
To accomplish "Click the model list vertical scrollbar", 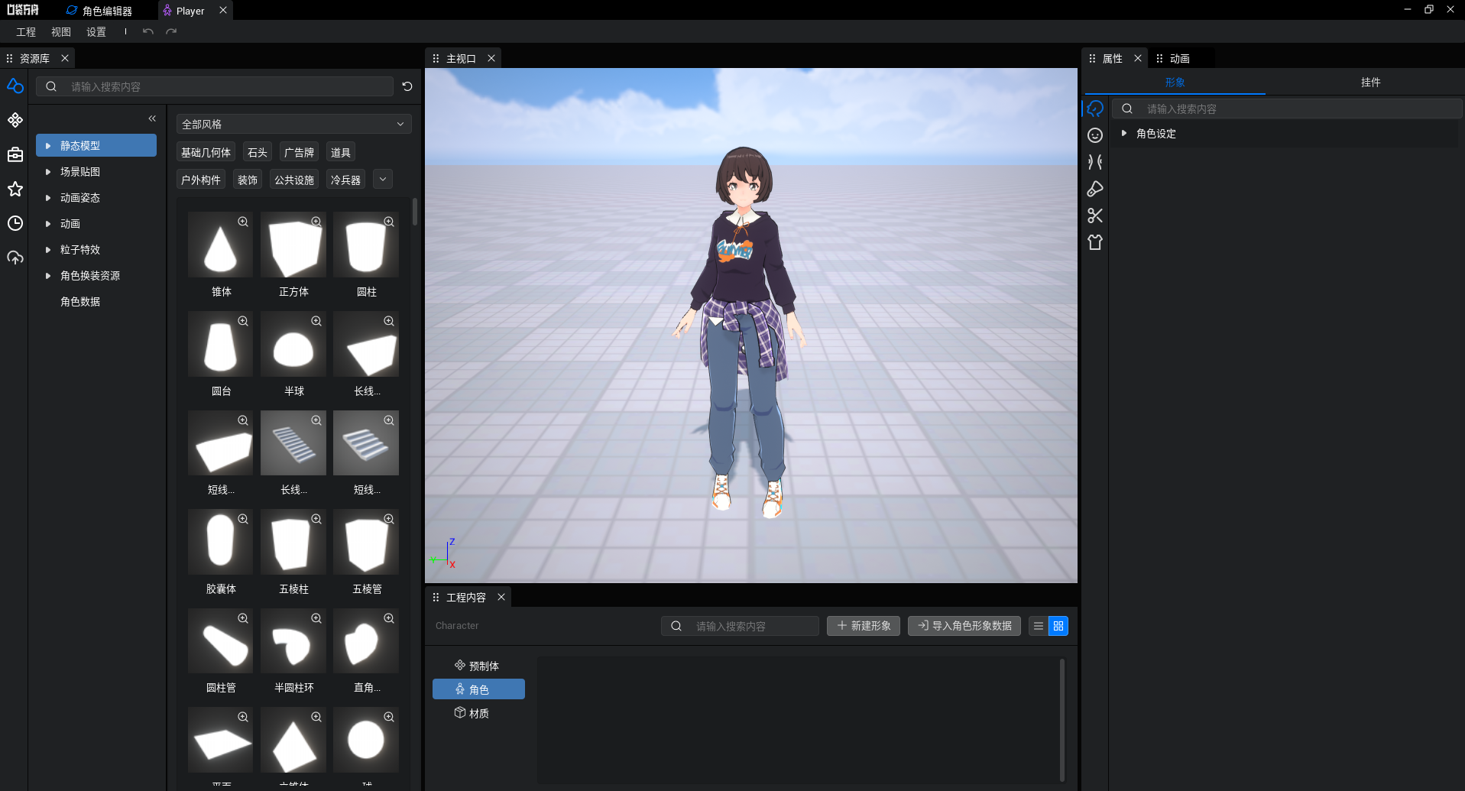I will [x=415, y=212].
